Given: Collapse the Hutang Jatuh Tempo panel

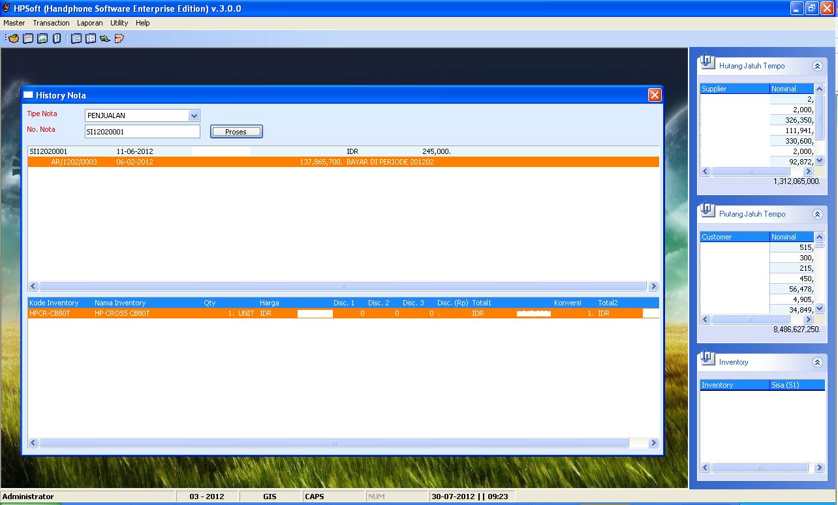Looking at the screenshot, I should 817,66.
